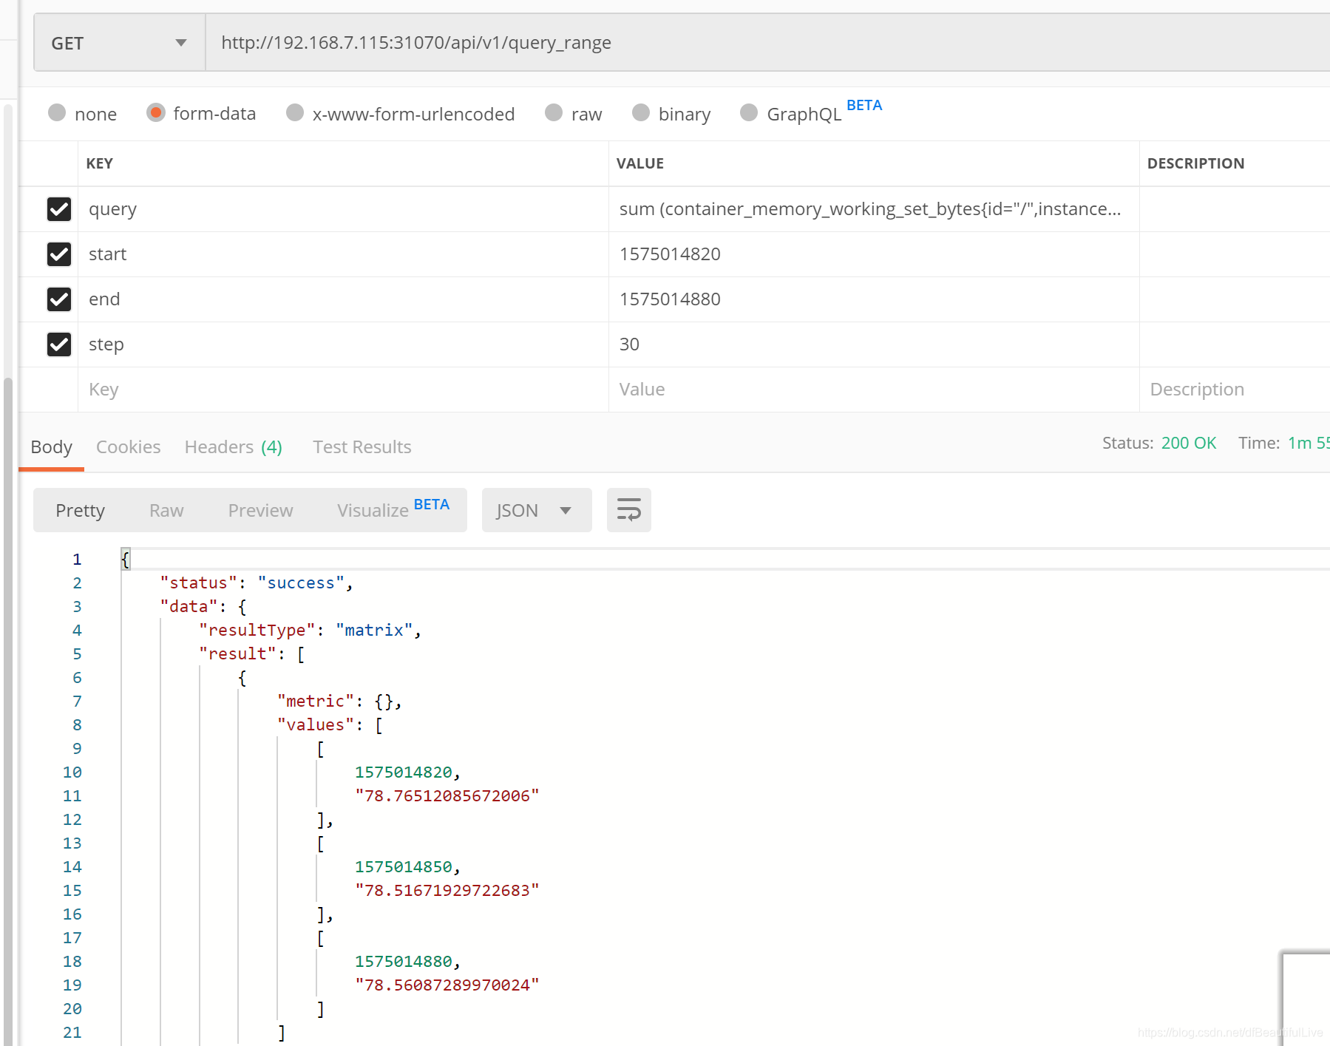Switch to Raw response view
Image resolution: width=1330 pixels, height=1046 pixels.
[x=166, y=511]
